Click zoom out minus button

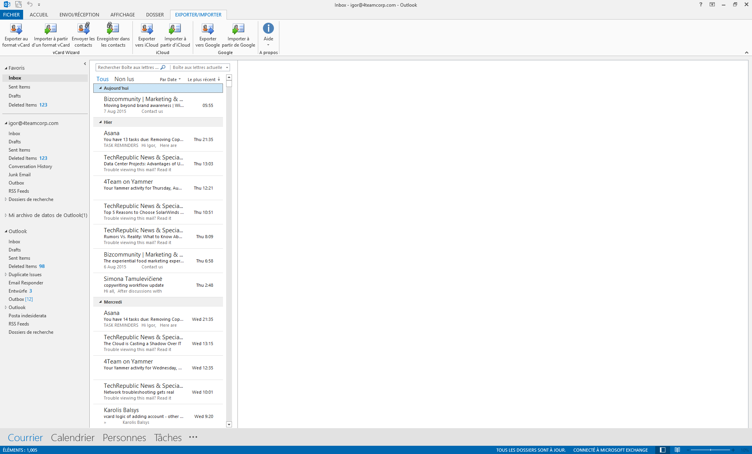(688, 450)
